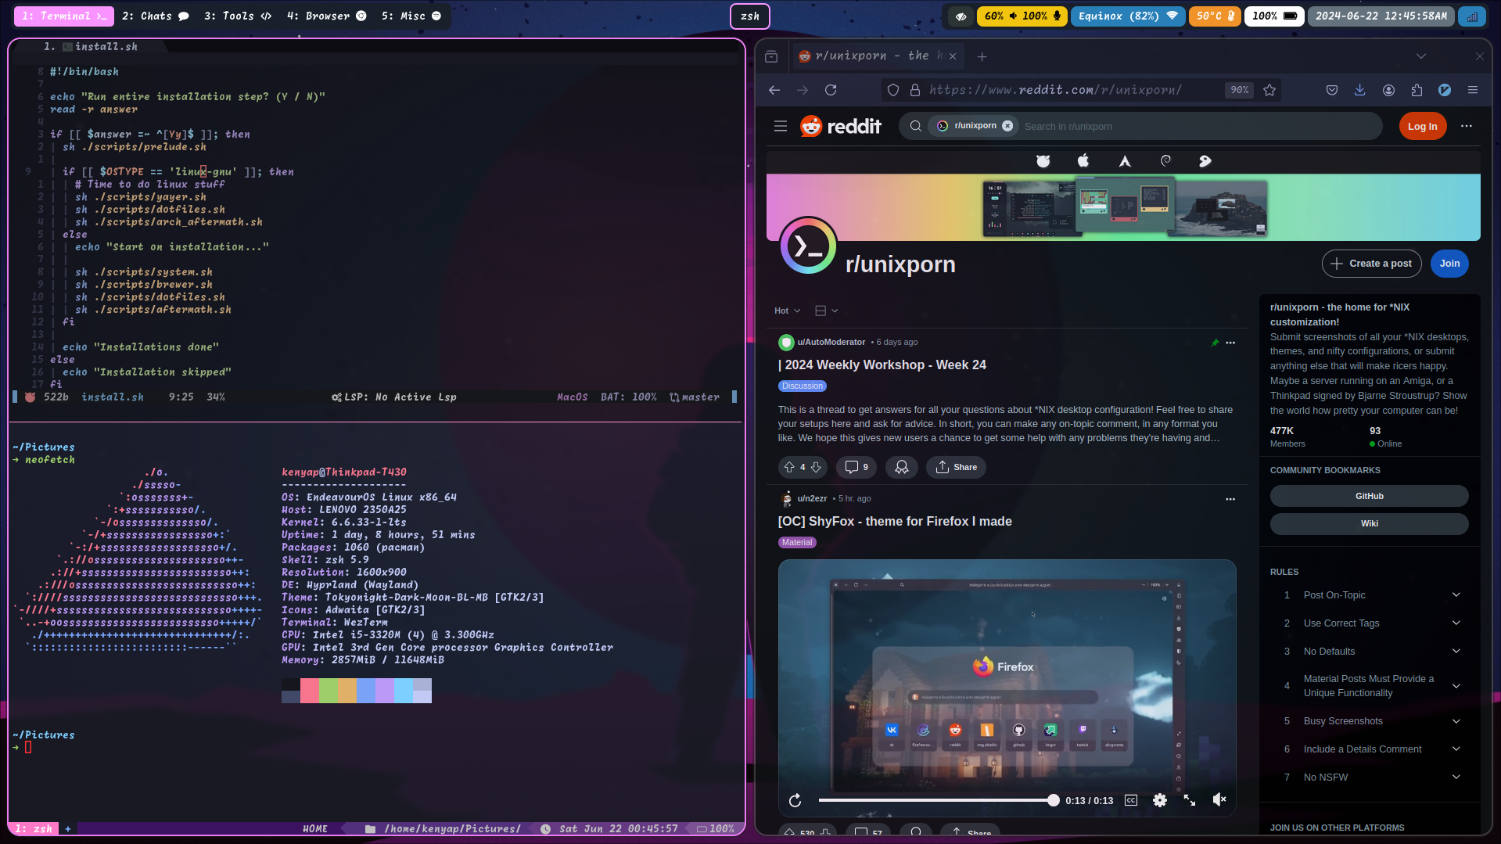Open tracking protection shield in address bar
1501x844 pixels.
(x=893, y=90)
